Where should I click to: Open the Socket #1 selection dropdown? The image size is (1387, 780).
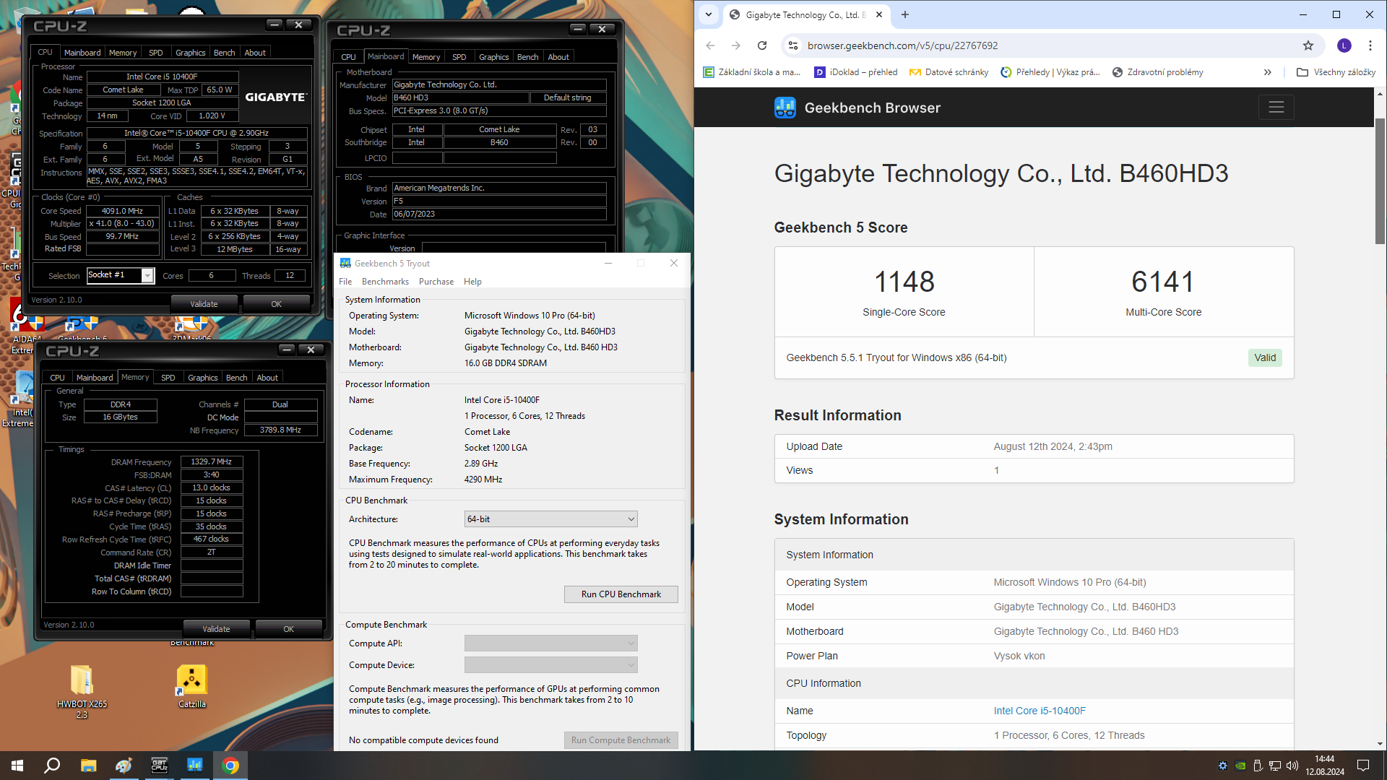coord(121,275)
